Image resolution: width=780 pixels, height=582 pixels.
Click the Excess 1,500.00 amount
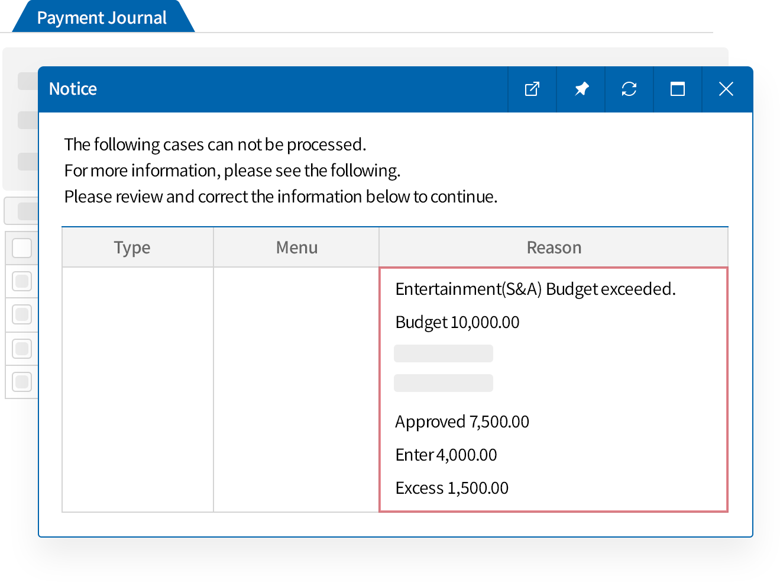click(x=452, y=487)
